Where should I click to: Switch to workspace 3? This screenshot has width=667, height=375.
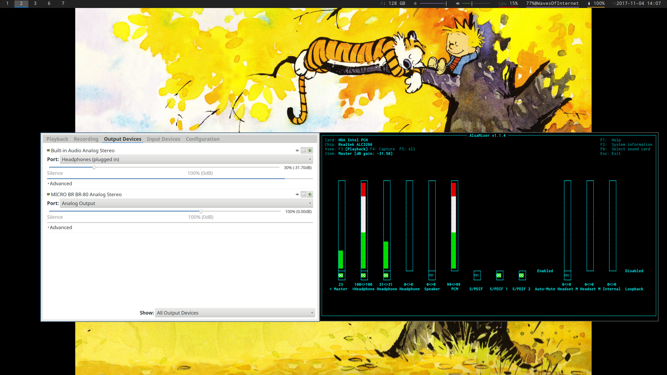coord(35,3)
